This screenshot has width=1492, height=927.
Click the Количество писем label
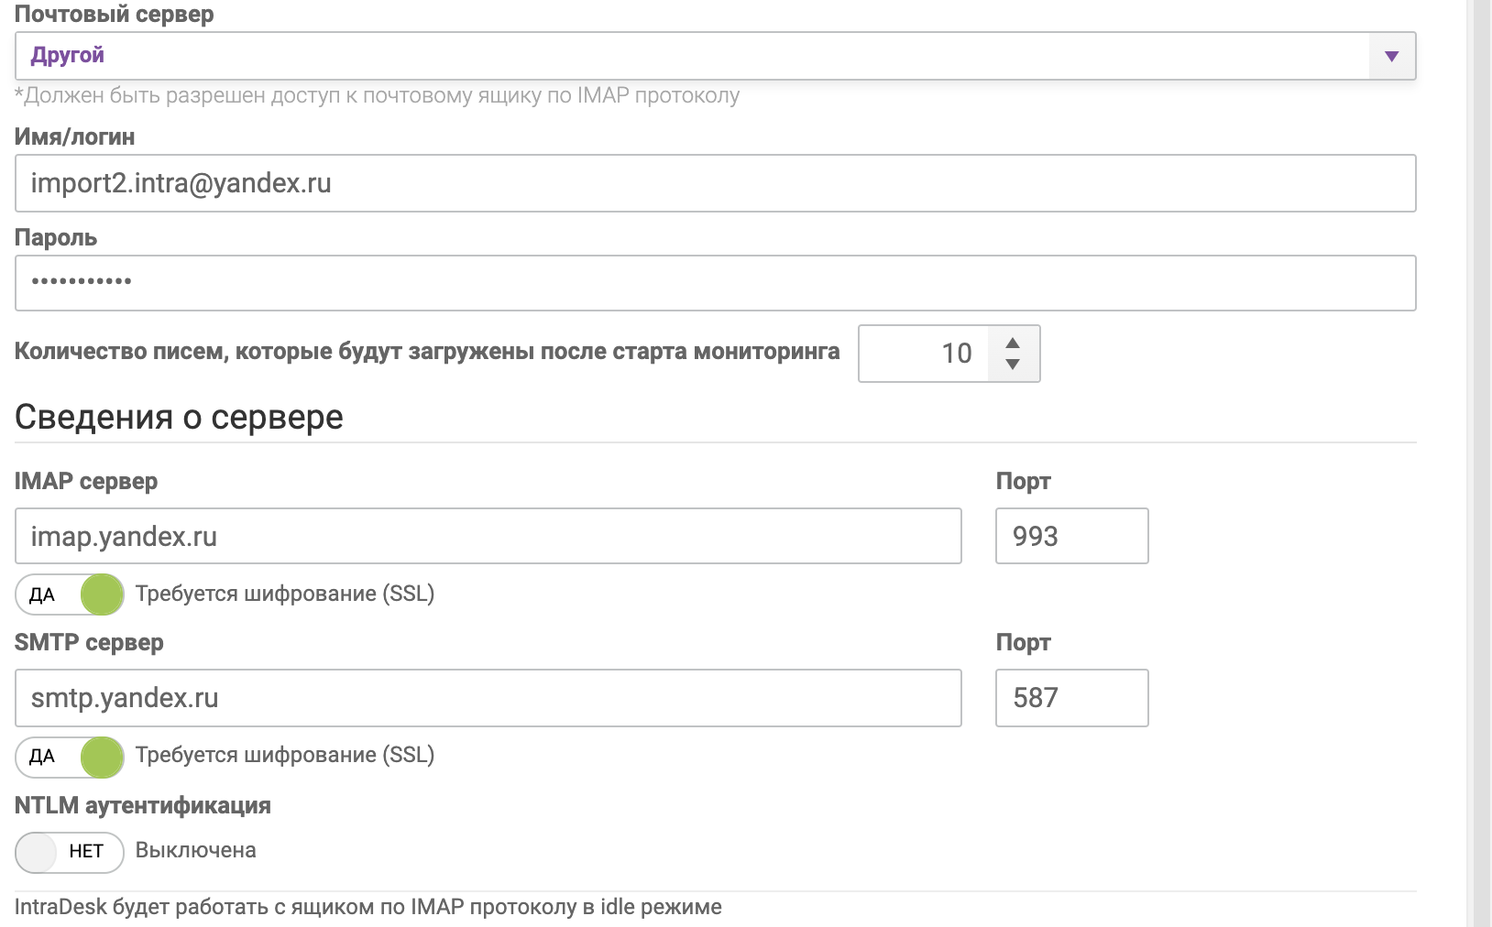427,352
